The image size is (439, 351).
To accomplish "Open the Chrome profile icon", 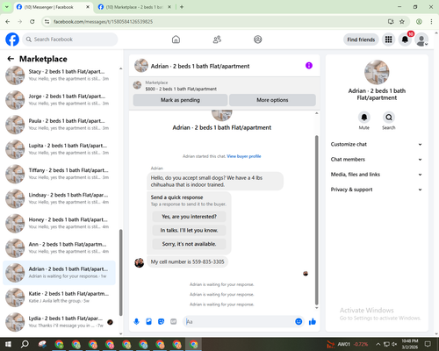I will [419, 22].
